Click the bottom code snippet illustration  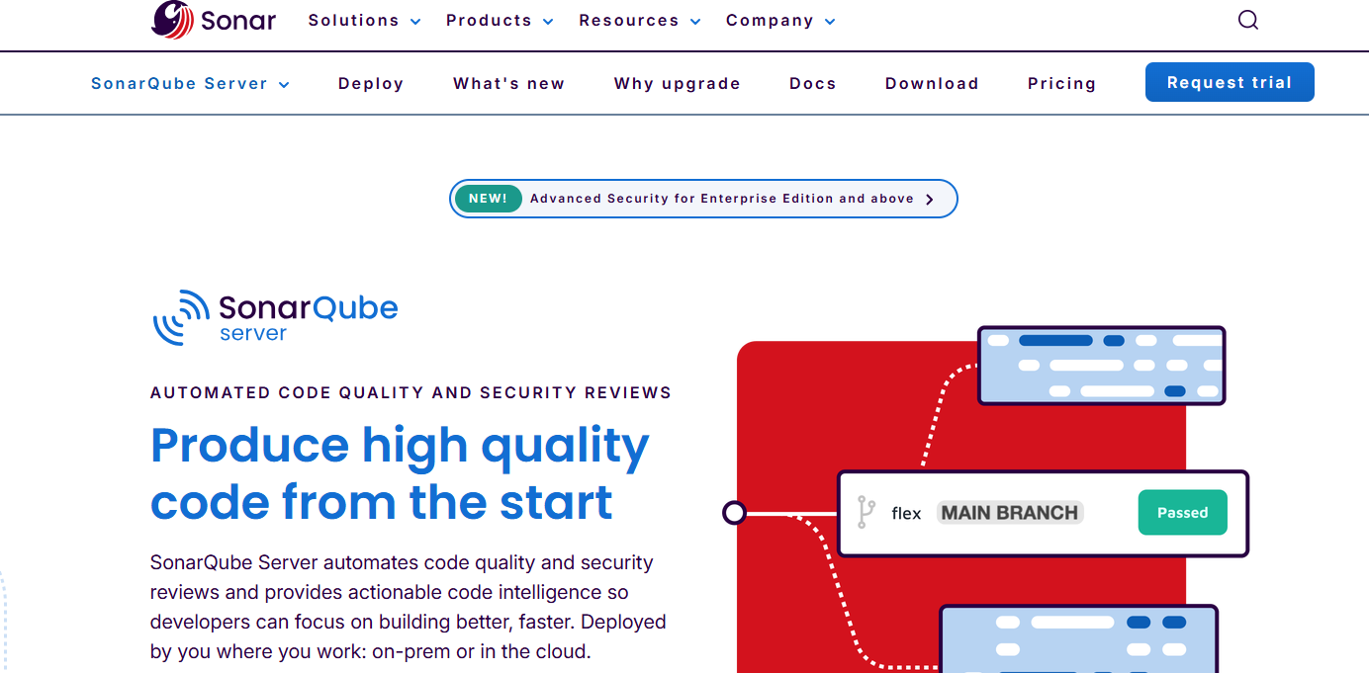tap(1078, 638)
